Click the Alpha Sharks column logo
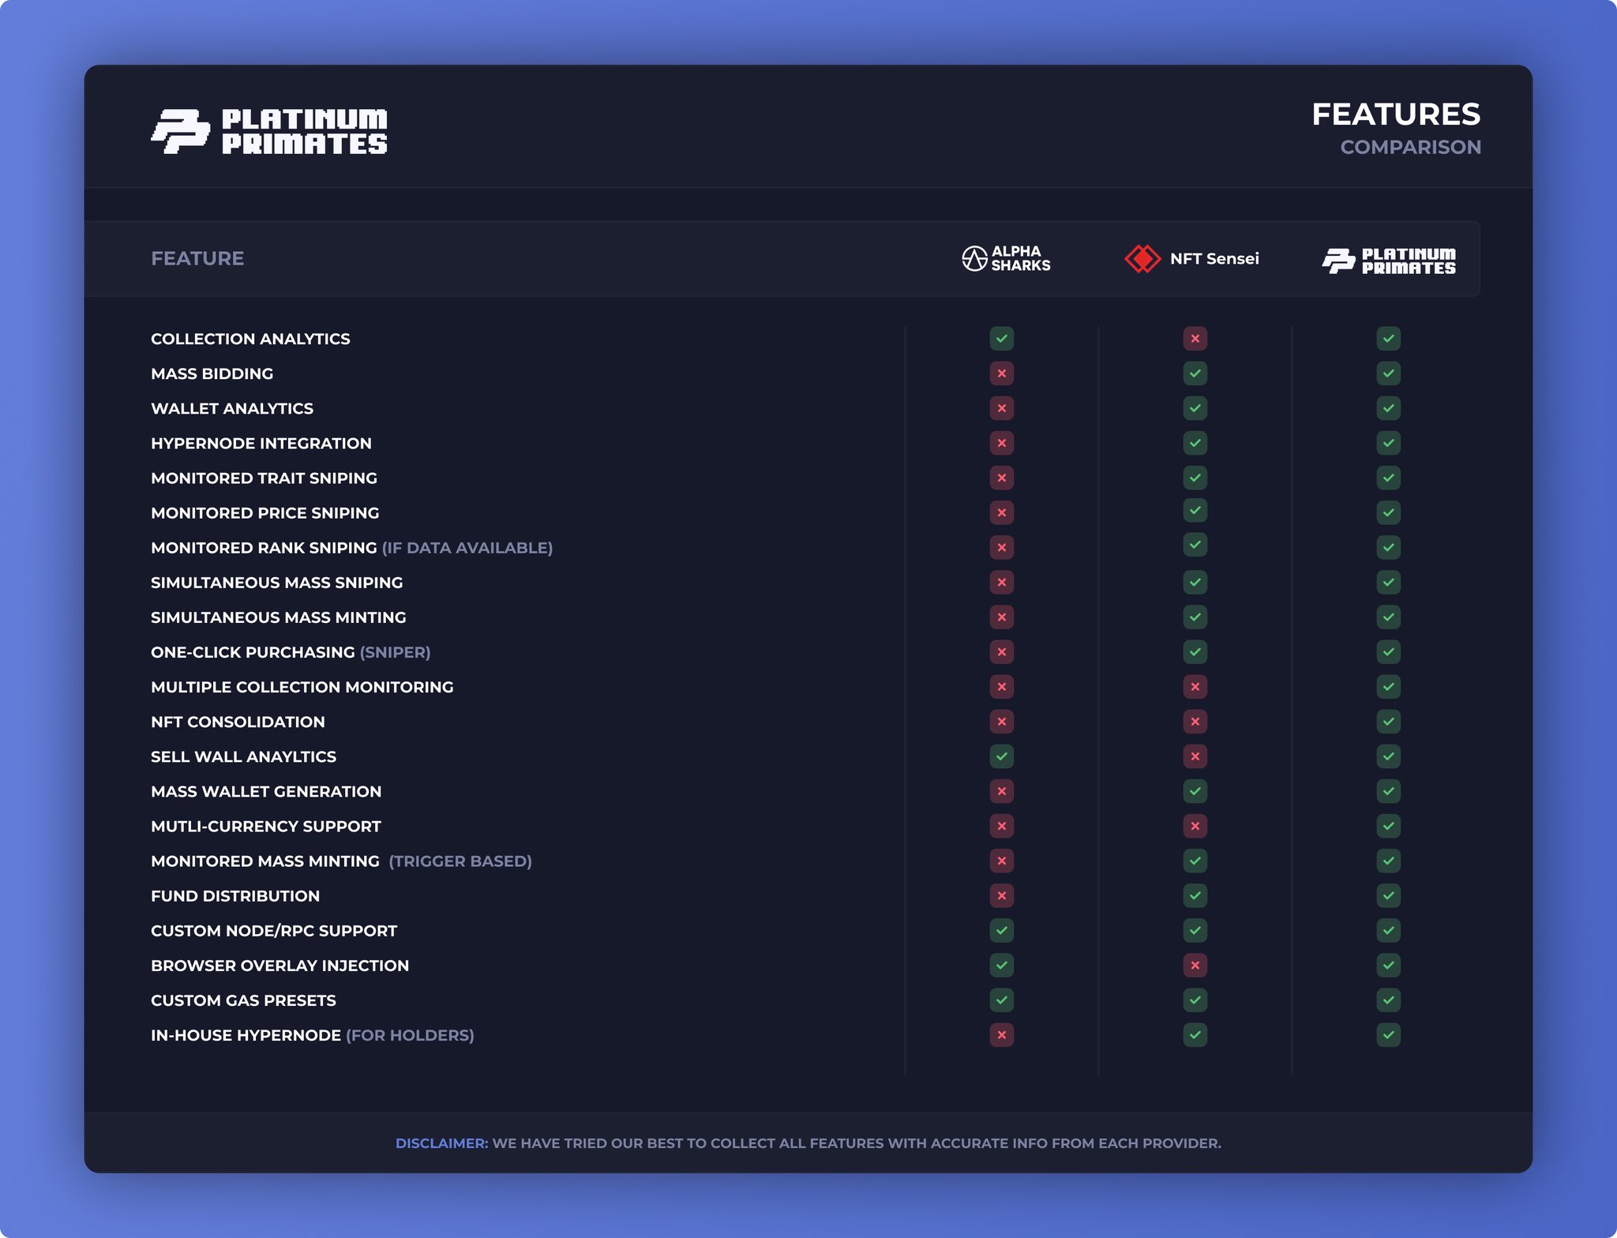 [x=1006, y=258]
